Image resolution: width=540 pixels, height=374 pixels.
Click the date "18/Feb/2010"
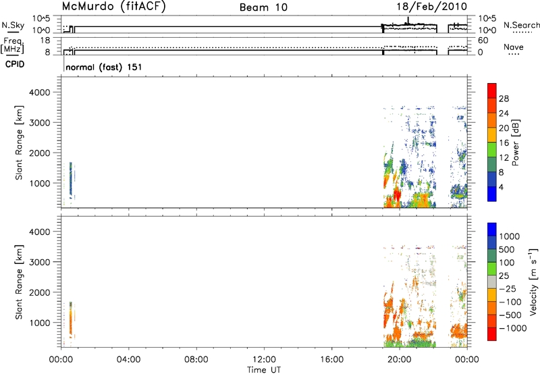coord(432,6)
